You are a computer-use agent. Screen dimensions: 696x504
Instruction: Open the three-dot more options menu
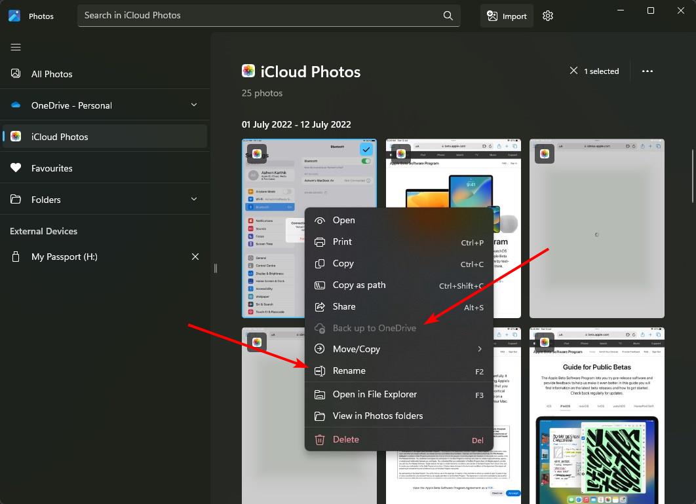pyautogui.click(x=647, y=71)
